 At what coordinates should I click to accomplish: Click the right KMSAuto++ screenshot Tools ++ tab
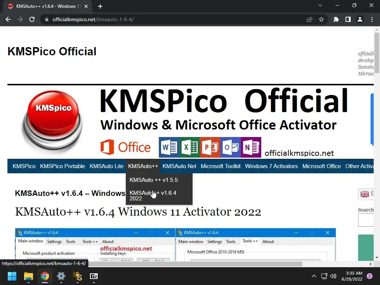(250, 241)
